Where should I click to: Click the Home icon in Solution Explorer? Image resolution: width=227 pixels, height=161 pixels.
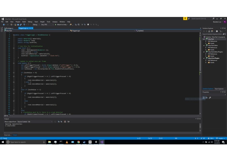tap(209, 31)
